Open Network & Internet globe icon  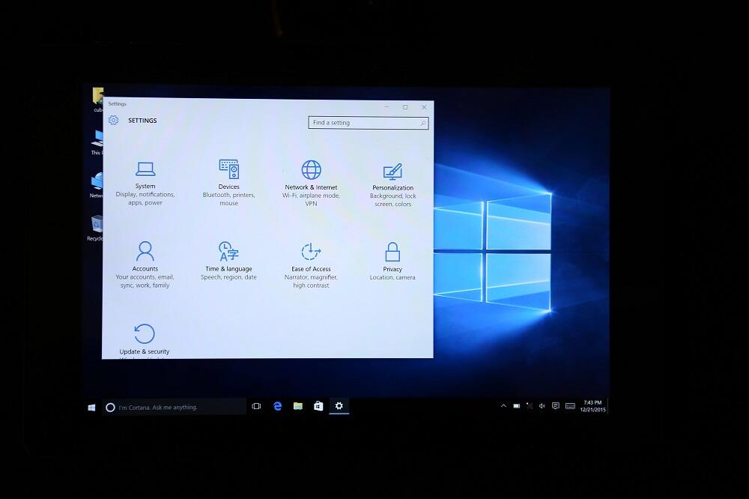[x=311, y=169]
